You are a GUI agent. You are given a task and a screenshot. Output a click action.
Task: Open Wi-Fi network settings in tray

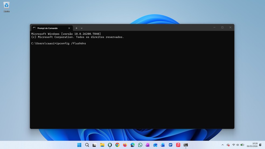233,145
